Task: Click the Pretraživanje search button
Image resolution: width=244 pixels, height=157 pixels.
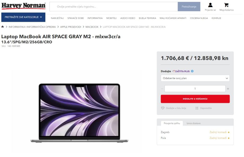Action: (x=189, y=7)
